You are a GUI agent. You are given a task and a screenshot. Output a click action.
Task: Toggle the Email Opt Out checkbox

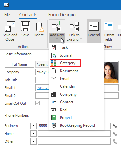click(x=38, y=103)
